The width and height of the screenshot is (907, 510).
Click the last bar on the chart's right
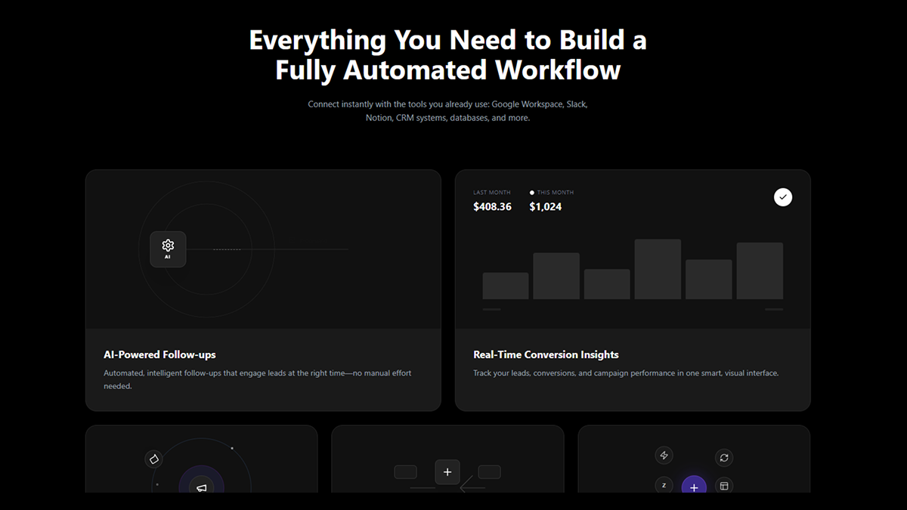point(760,270)
